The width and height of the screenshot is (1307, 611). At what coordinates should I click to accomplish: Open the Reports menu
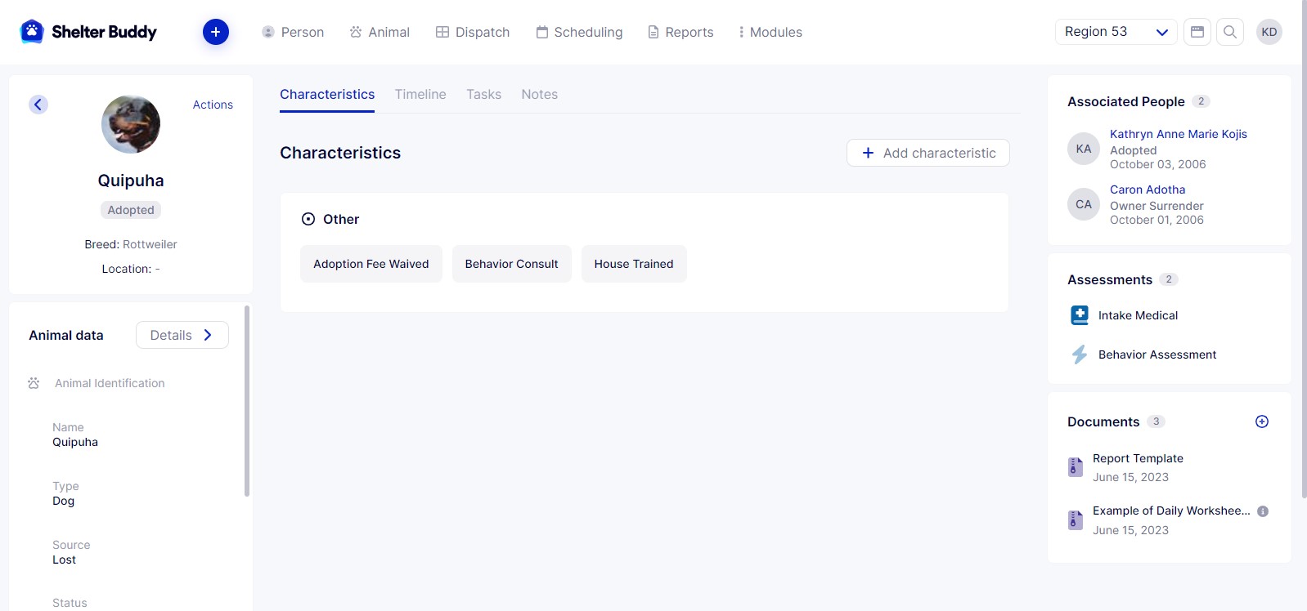680,32
